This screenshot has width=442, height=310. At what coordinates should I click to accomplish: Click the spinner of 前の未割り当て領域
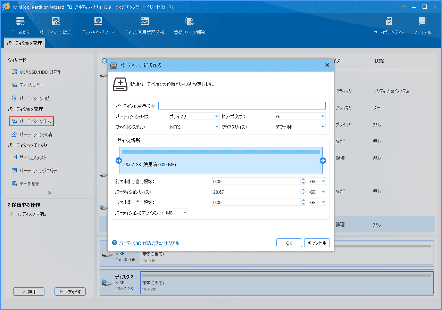click(x=303, y=181)
